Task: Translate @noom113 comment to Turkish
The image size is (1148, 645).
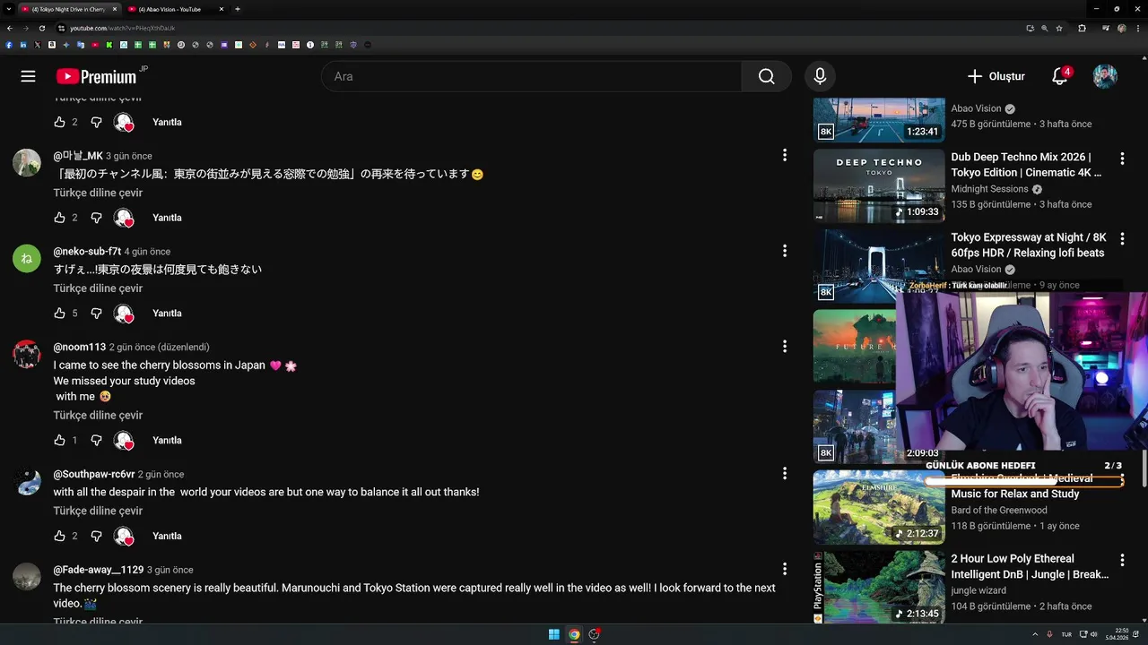Action: point(98,416)
